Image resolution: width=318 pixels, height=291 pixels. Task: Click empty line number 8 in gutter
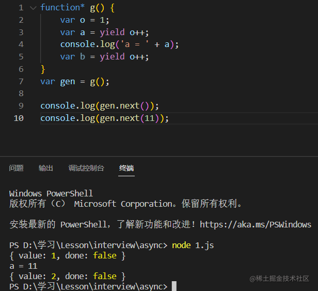[21, 94]
